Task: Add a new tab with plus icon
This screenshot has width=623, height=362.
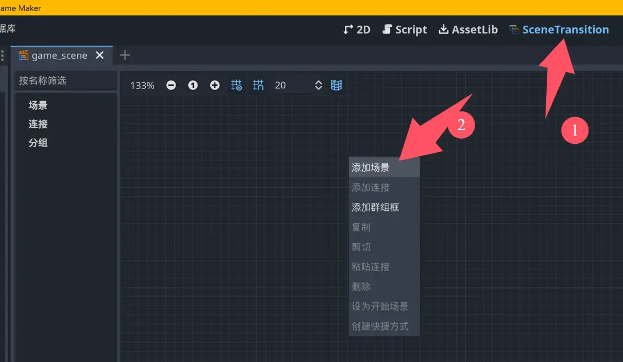Action: [125, 55]
